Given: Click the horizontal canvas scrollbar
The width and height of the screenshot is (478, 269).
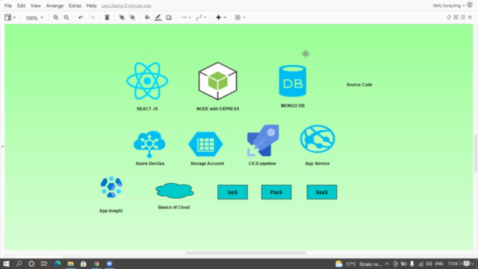Looking at the screenshot, I should (246, 253).
